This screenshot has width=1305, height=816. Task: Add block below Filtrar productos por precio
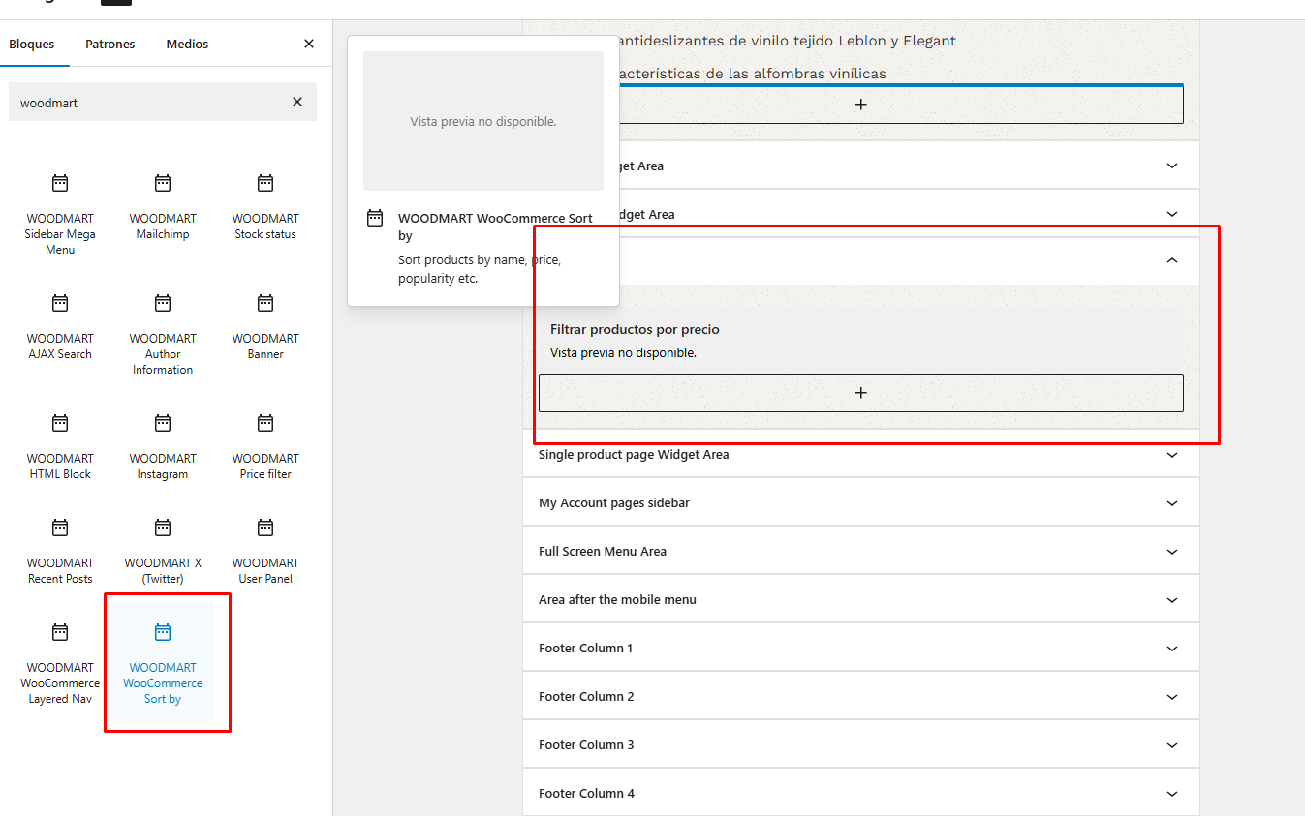[861, 393]
